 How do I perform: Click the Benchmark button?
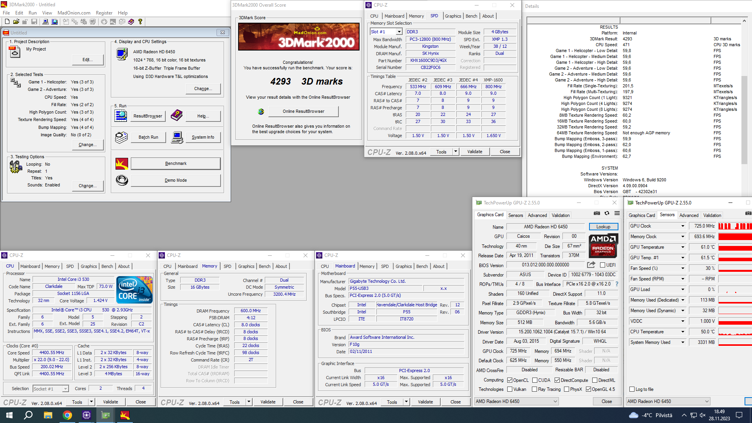pyautogui.click(x=175, y=163)
